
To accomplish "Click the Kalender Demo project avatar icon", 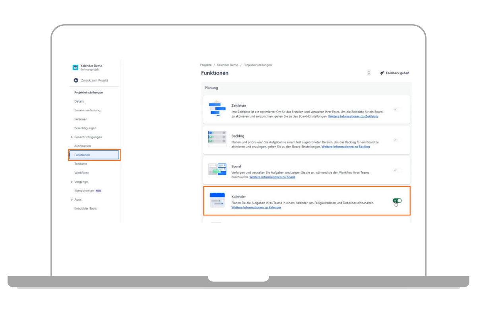I will 75,68.
